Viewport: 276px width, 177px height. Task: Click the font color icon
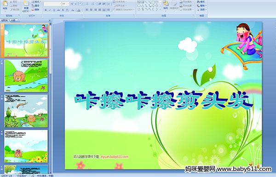pyautogui.click(x=79, y=10)
